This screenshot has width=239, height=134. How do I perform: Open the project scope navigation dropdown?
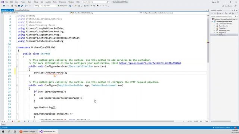click(35, 13)
